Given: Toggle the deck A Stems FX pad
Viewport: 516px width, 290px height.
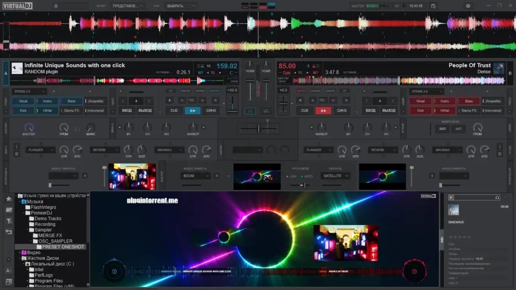Looking at the screenshot, I should (72, 110).
